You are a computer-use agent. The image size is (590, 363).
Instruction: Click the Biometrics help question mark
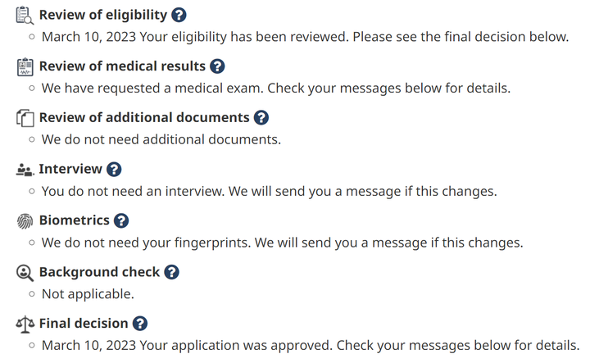click(121, 220)
